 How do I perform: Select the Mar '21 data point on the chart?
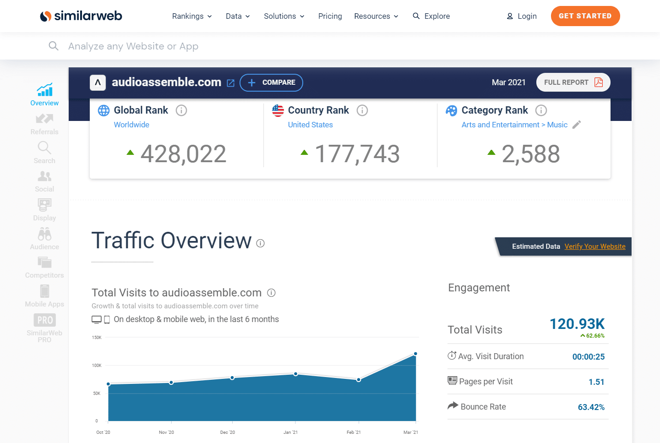point(415,353)
